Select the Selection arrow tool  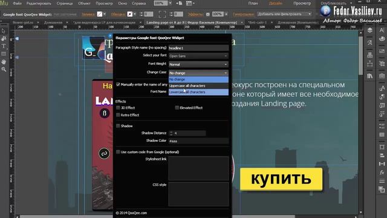point(4,31)
